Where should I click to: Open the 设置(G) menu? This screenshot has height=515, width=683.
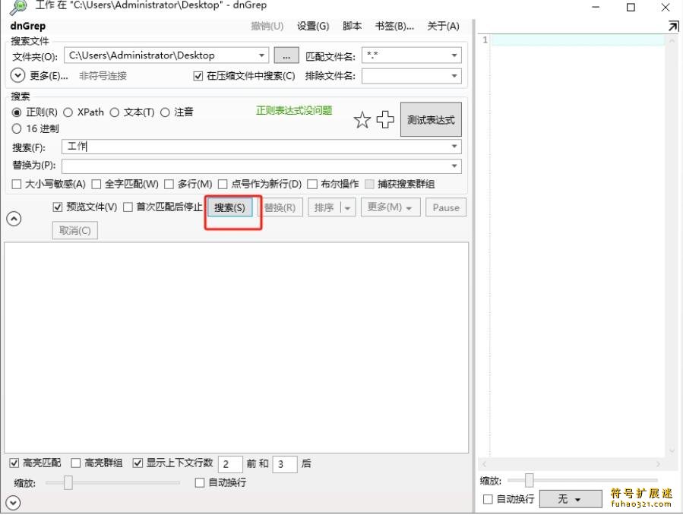312,25
